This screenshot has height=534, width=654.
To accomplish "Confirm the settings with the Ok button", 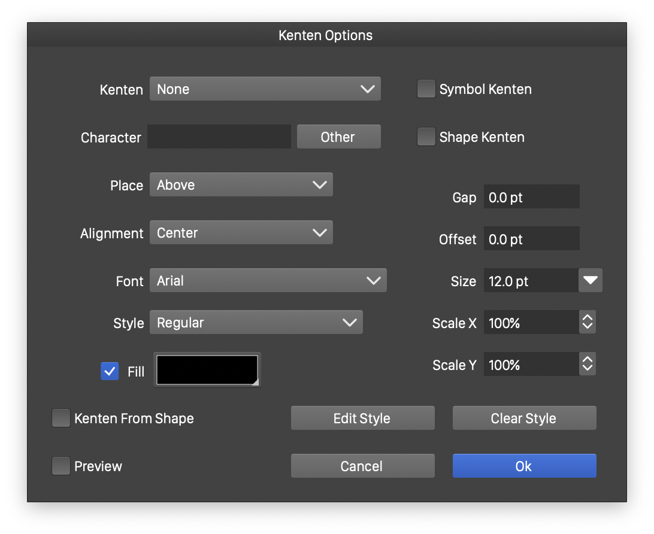I will [524, 466].
